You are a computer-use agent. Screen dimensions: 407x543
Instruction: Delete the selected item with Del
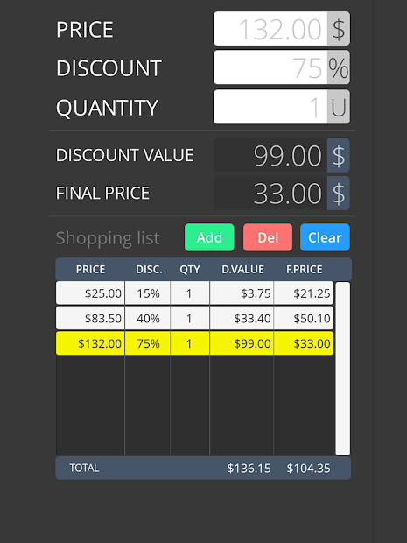click(x=268, y=237)
